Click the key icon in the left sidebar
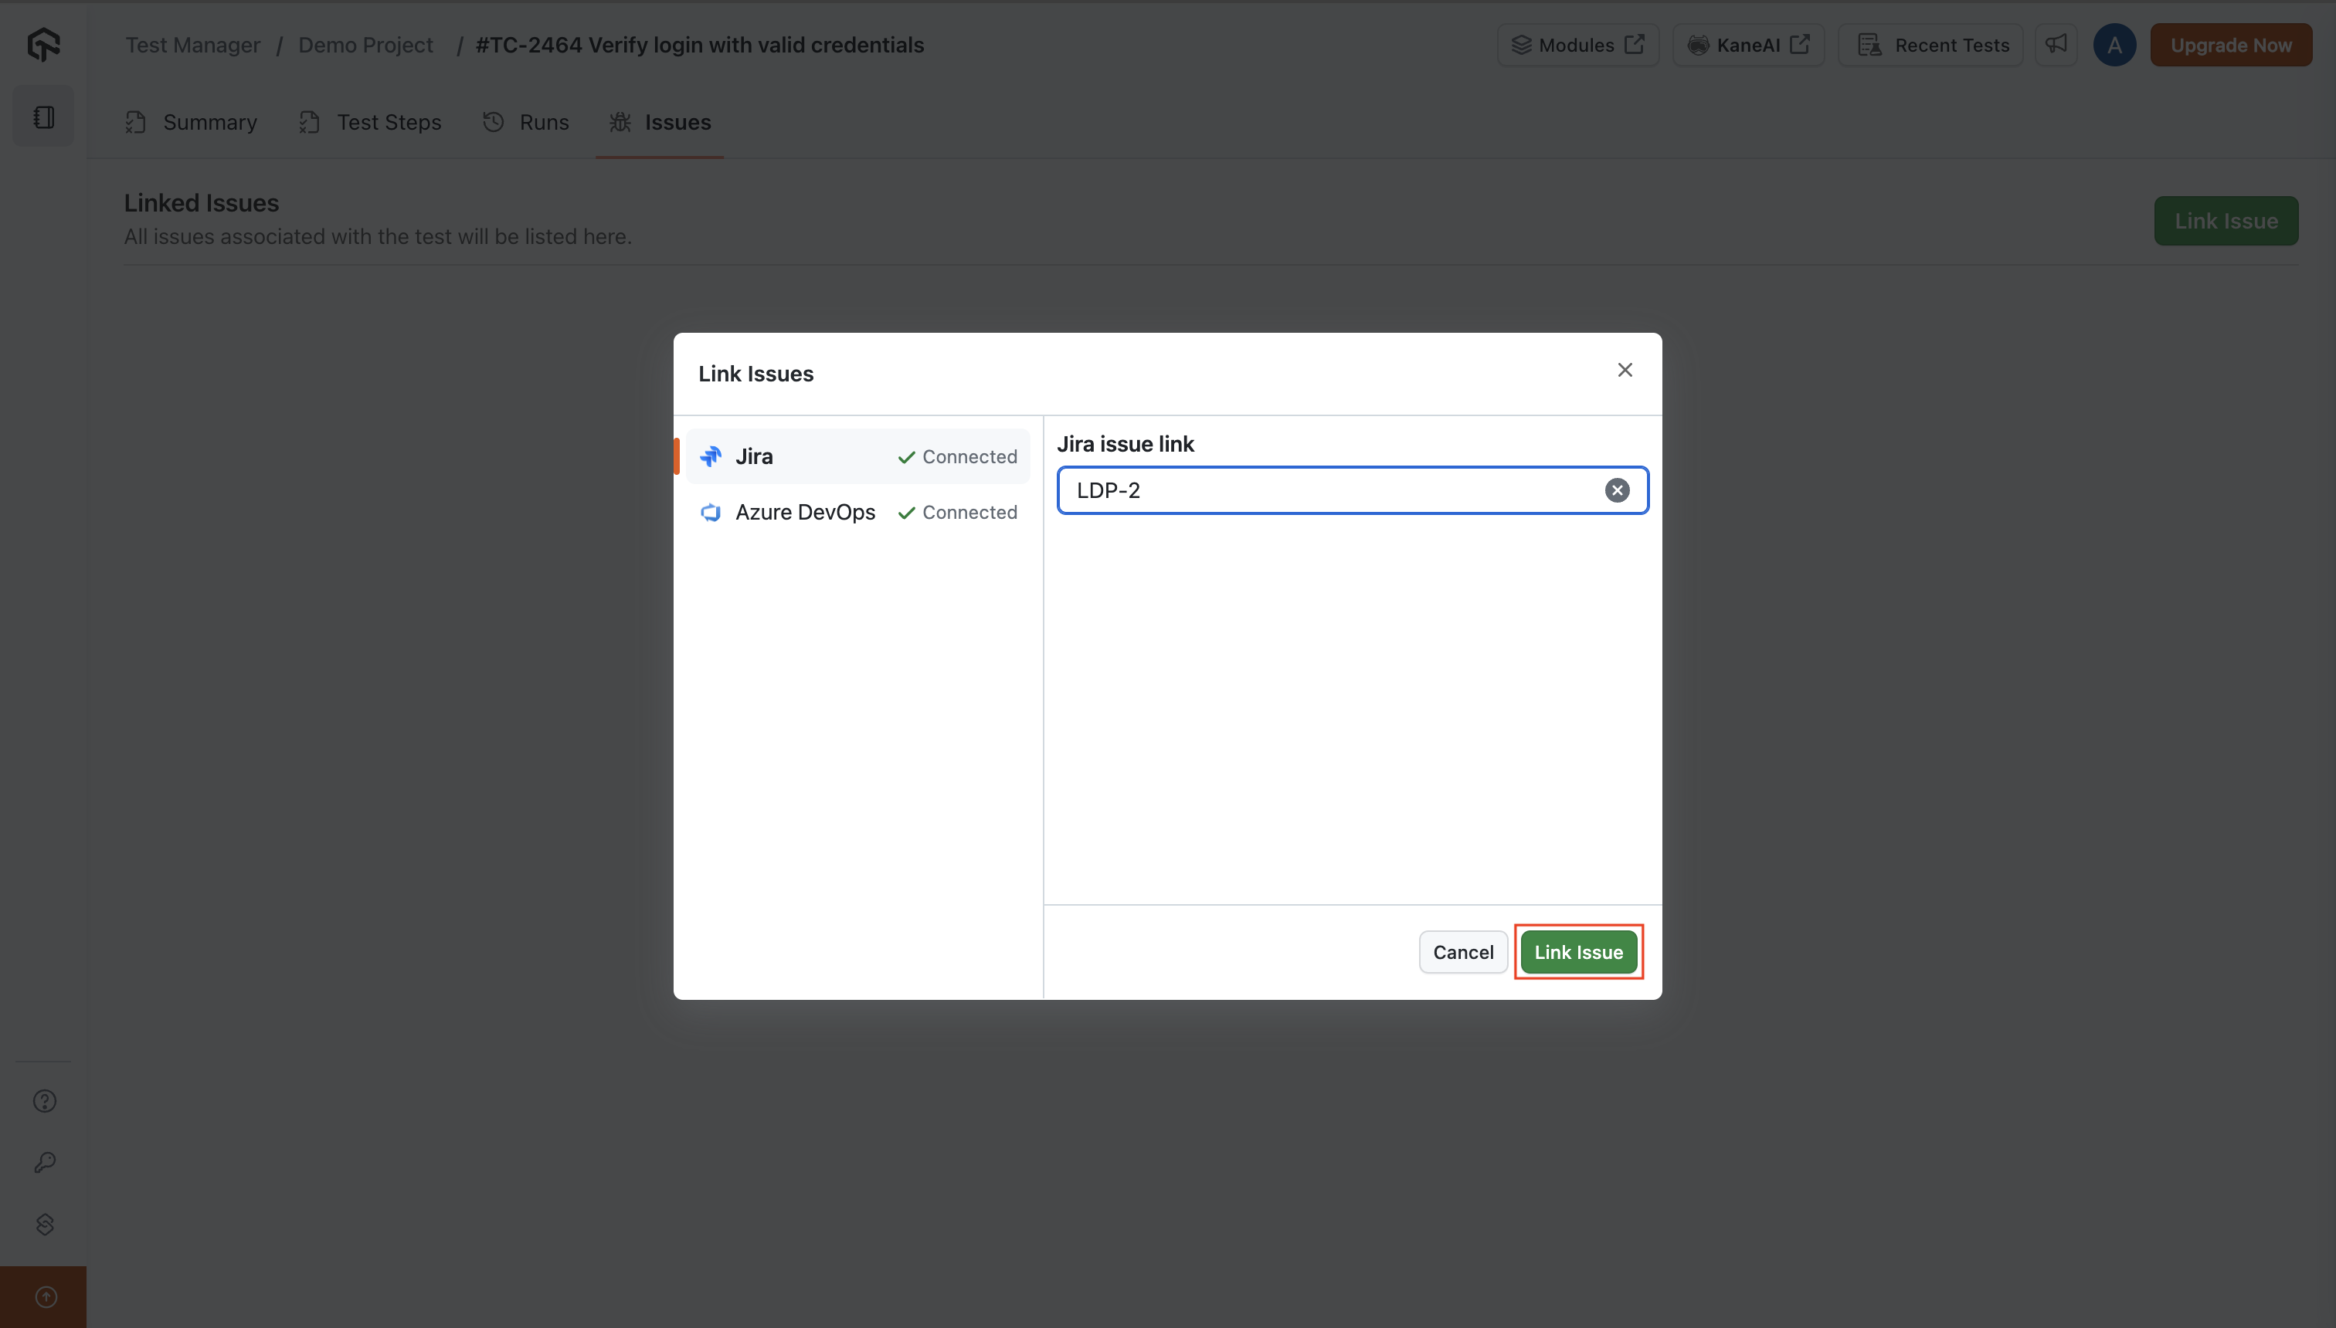Image resolution: width=2336 pixels, height=1328 pixels. pos(43,1162)
